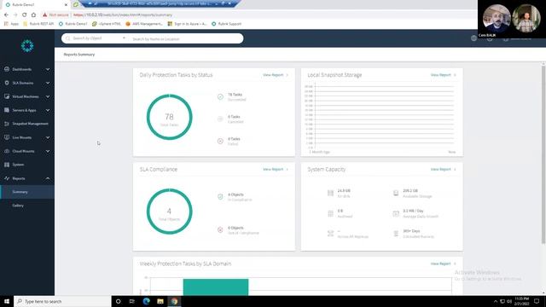Reload the browser page
Viewport: 546px width, 307px height.
pos(25,15)
